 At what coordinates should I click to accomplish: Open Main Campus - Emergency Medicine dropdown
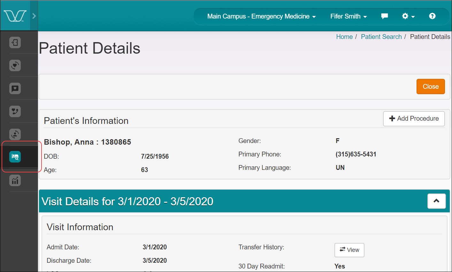point(261,16)
